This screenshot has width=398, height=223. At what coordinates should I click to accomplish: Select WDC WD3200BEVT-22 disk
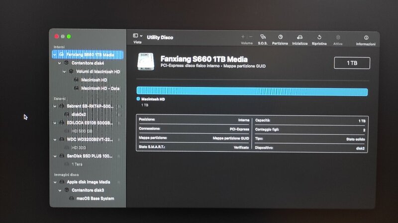(x=90, y=139)
